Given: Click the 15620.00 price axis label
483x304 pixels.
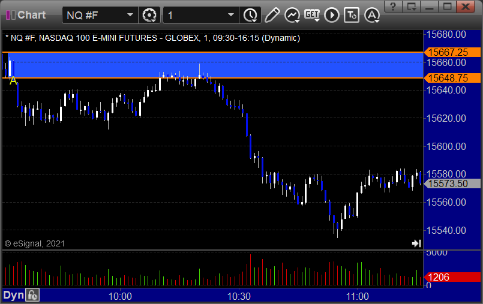Looking at the screenshot, I should point(446,118).
